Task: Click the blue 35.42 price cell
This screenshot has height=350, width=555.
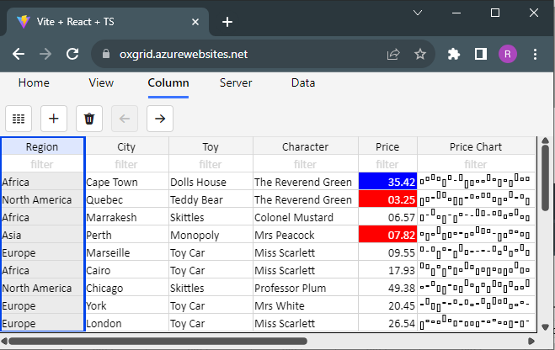Action: (387, 182)
